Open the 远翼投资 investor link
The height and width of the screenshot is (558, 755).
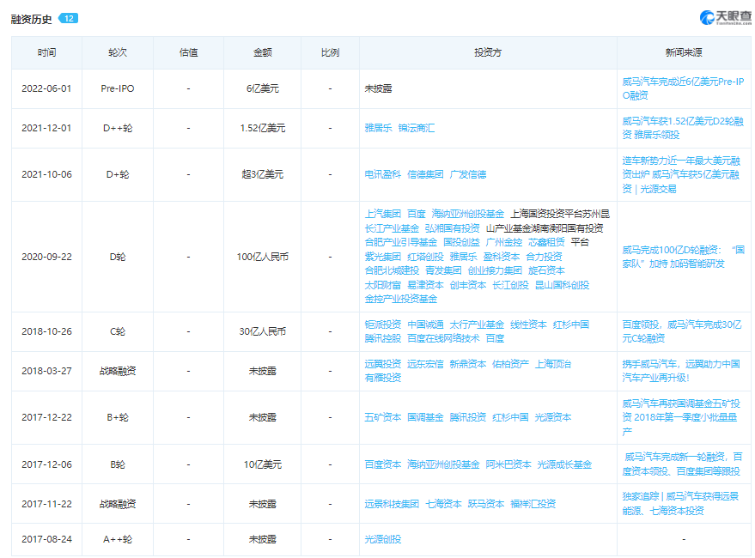382,364
